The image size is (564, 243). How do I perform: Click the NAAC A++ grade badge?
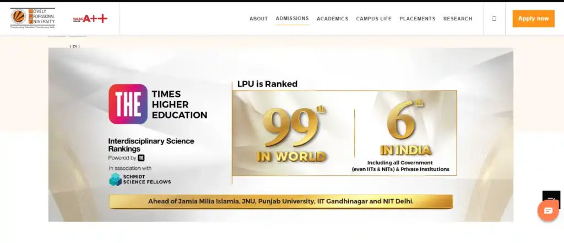click(90, 19)
